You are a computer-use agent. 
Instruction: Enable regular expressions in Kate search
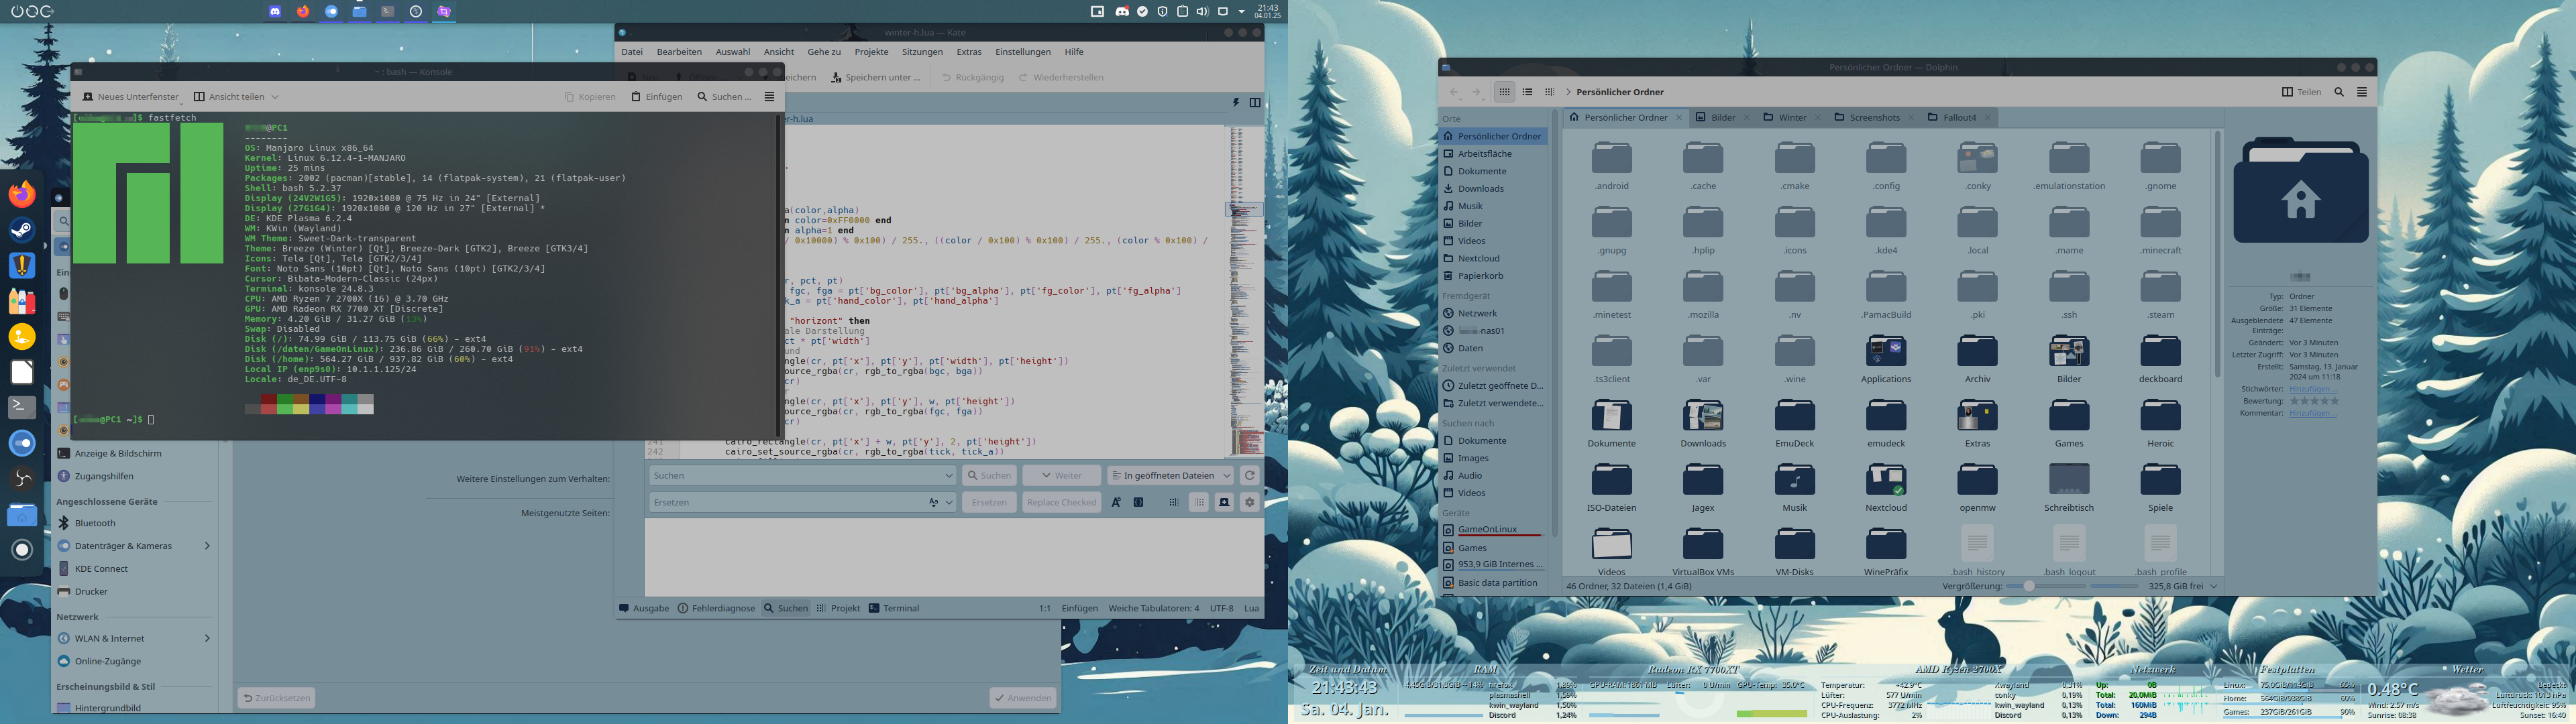(x=1138, y=502)
